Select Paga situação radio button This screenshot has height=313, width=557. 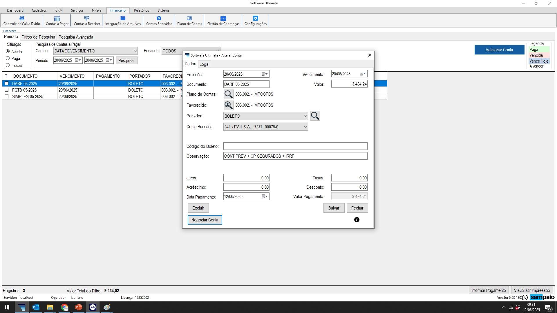pyautogui.click(x=8, y=58)
